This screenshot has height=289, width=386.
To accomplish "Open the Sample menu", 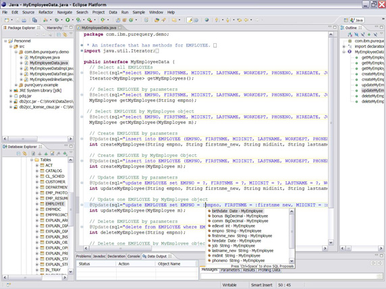I will [x=139, y=12].
